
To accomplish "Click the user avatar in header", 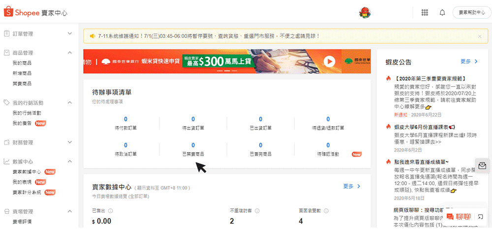I will (365, 12).
